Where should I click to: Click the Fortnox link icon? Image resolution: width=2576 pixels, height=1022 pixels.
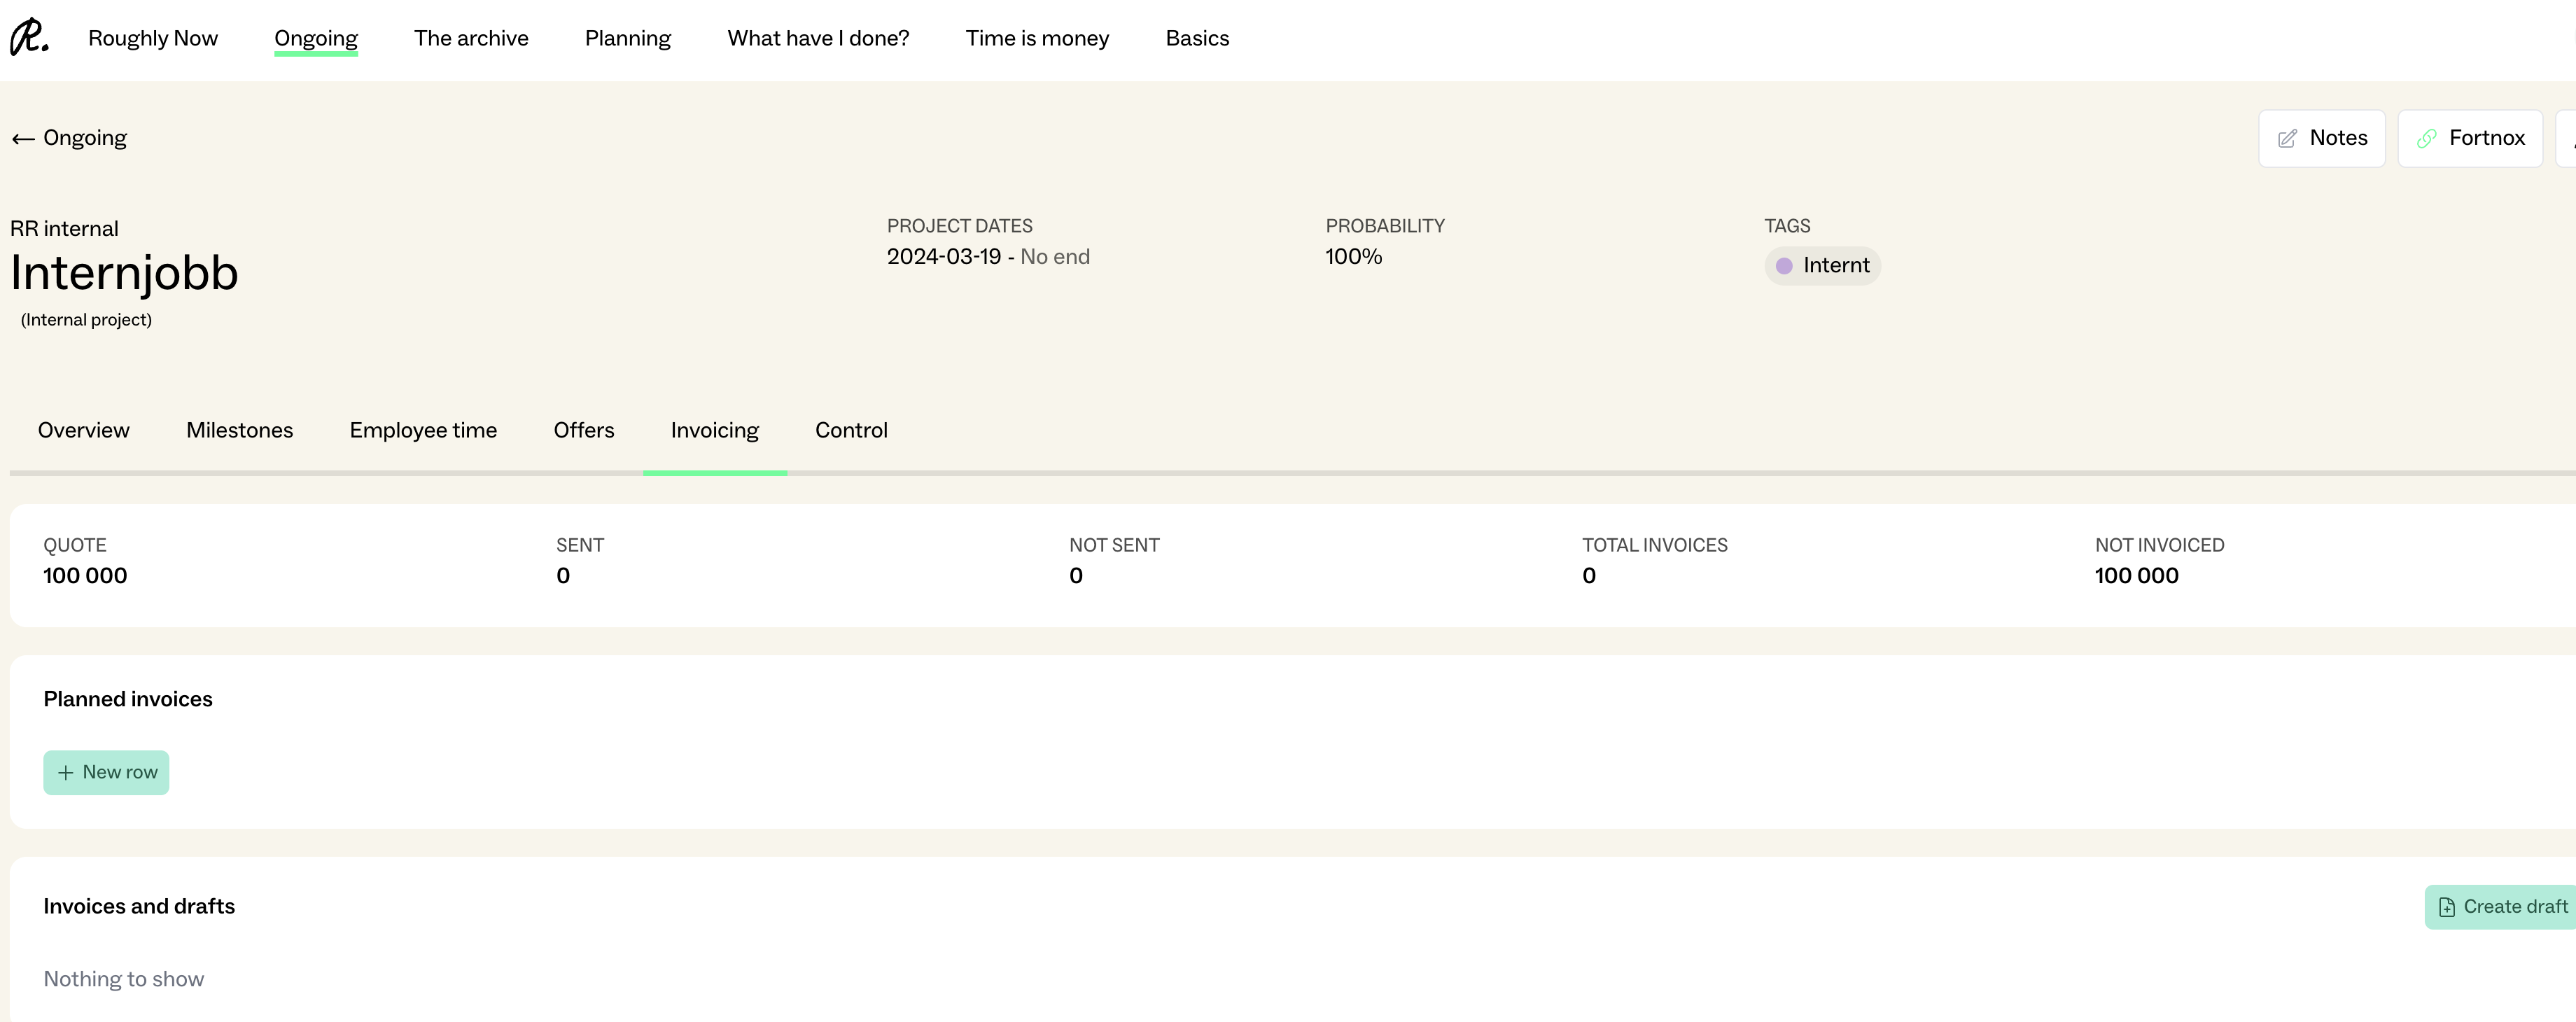pos(2427,139)
